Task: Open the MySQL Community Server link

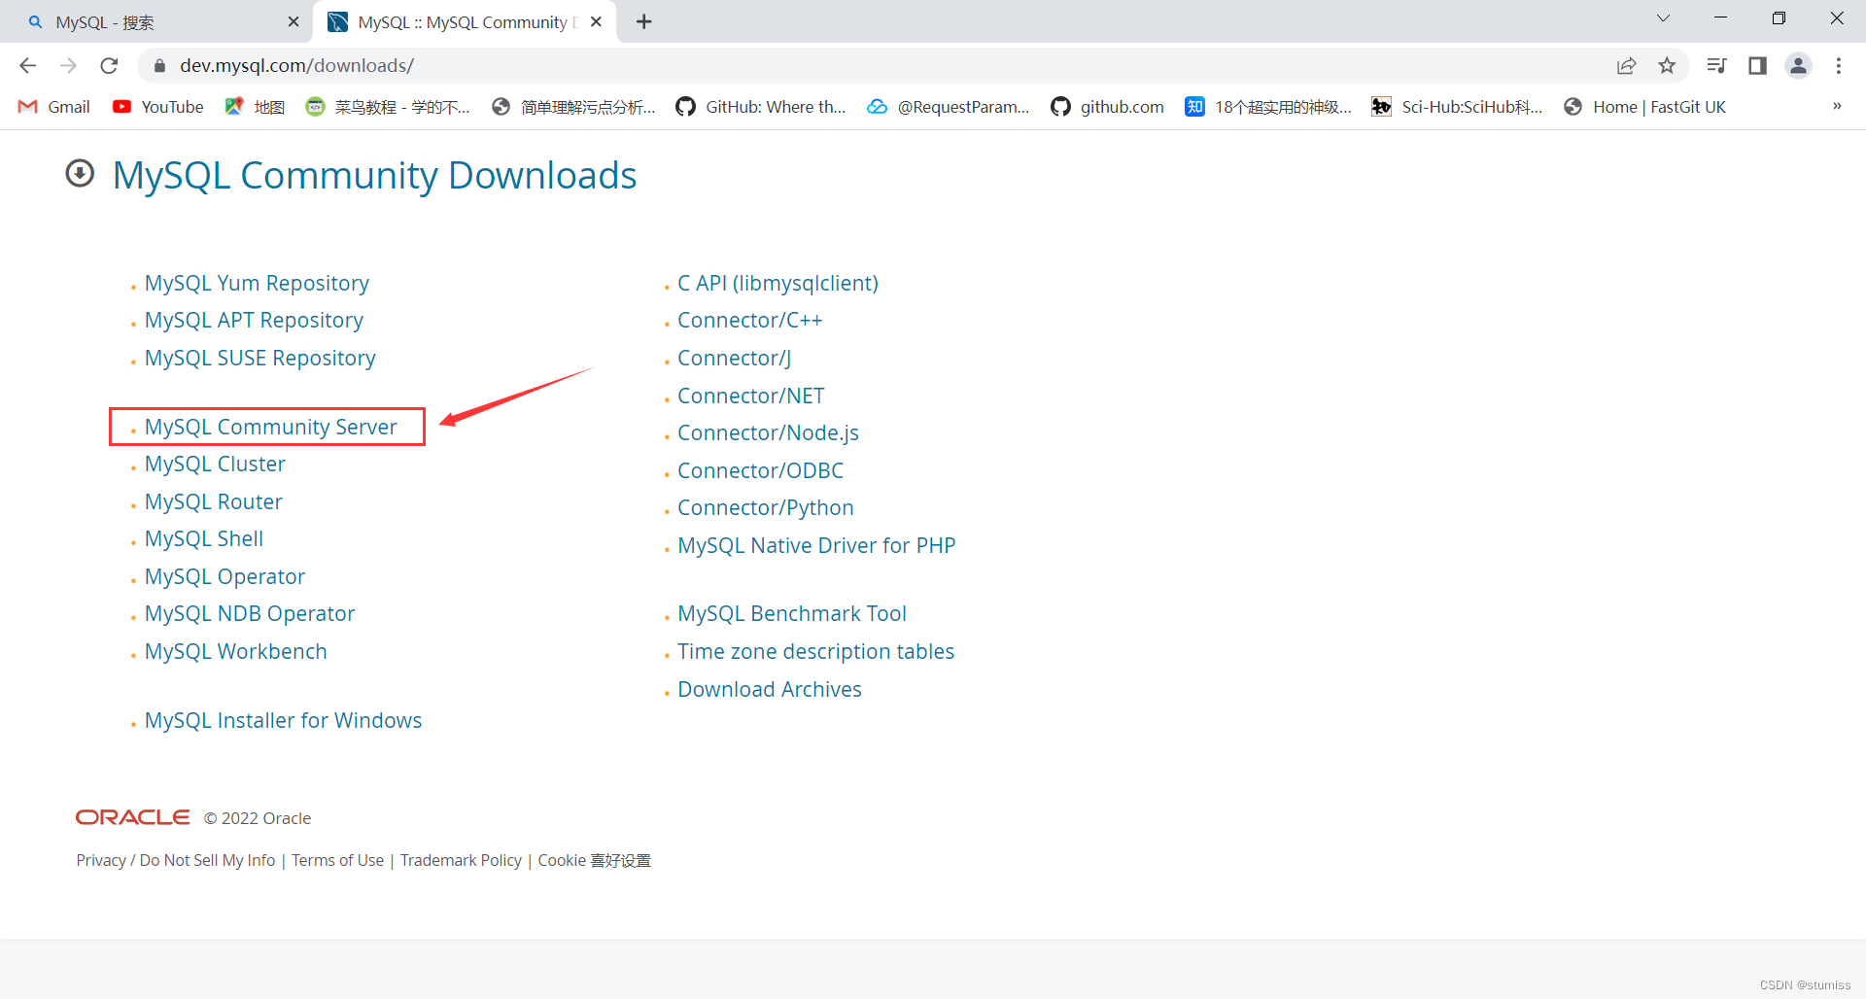Action: [270, 427]
